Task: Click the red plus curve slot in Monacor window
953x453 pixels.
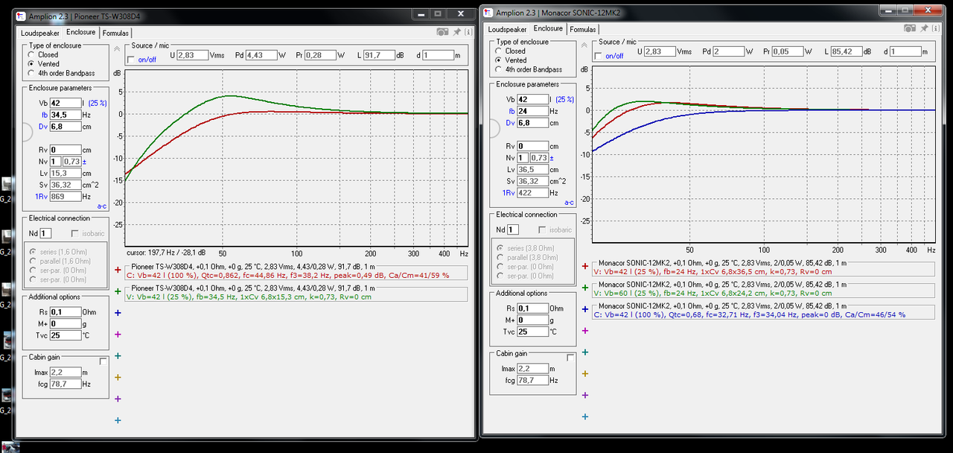Action: point(585,266)
